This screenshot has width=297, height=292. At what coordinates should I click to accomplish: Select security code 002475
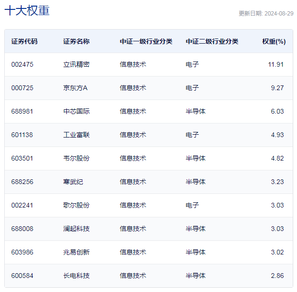[22, 64]
